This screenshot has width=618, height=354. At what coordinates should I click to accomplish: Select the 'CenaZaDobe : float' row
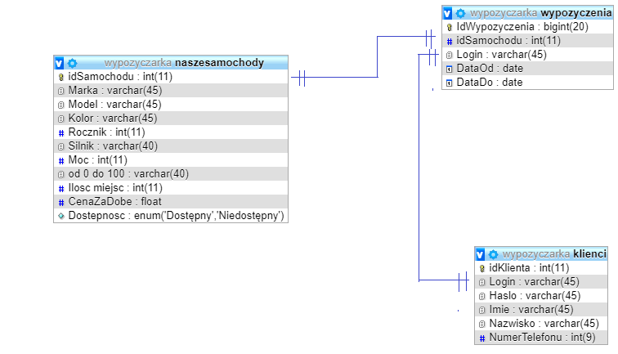[171, 201]
